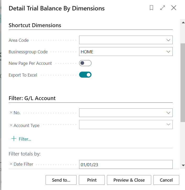
Task: Click the Date Filter field with 01/01/23
Action: pos(126,164)
